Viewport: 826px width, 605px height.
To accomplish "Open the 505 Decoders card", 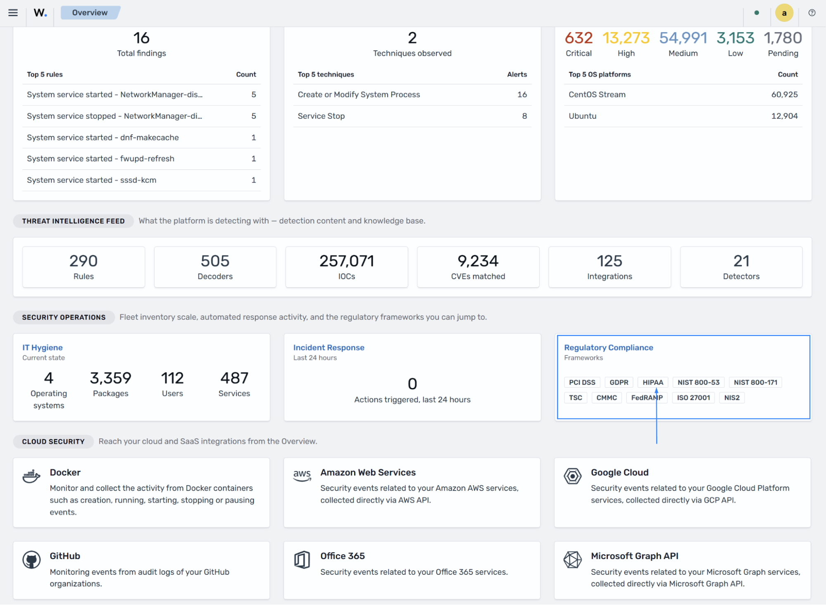I will pyautogui.click(x=215, y=267).
